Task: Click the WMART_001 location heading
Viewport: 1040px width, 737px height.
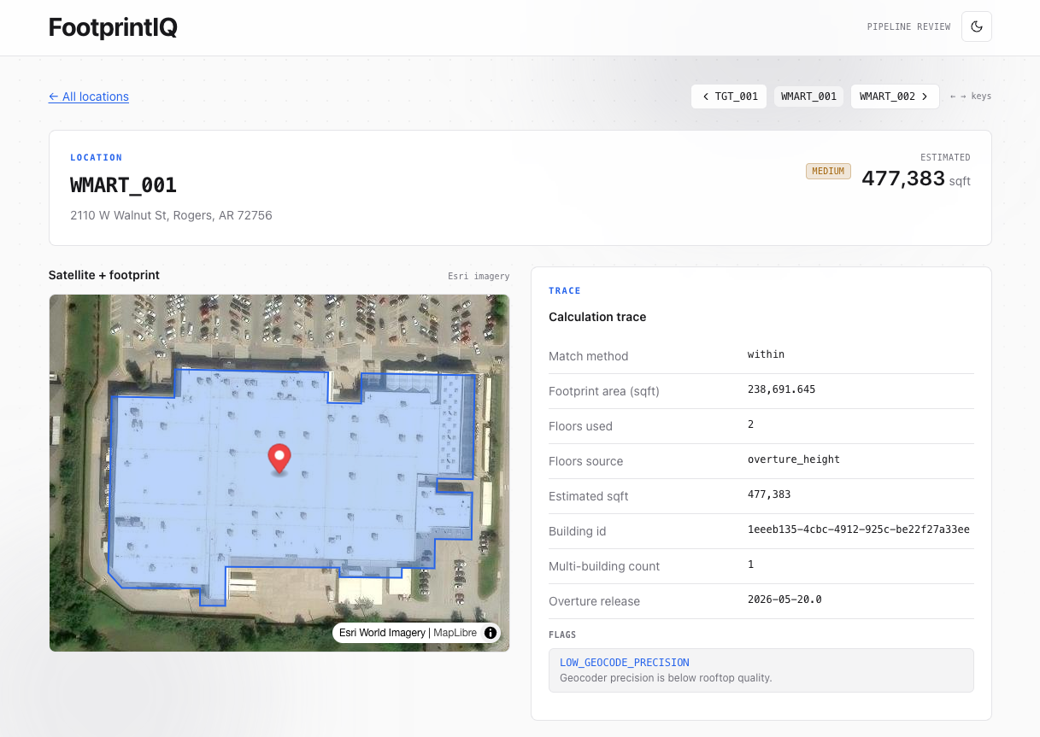Action: tap(123, 184)
